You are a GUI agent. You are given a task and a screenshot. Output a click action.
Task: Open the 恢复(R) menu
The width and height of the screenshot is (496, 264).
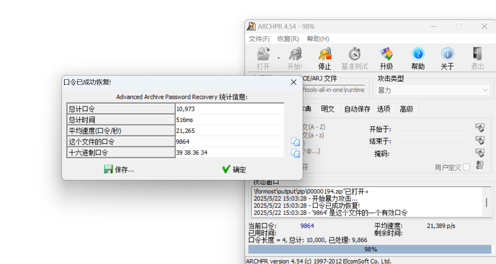(x=288, y=39)
